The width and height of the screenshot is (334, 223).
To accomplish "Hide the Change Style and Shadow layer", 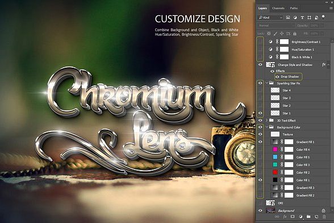I will 260,65.
